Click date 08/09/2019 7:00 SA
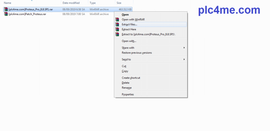Image resolution: width=270 pixels, height=131 pixels. (x=74, y=14)
